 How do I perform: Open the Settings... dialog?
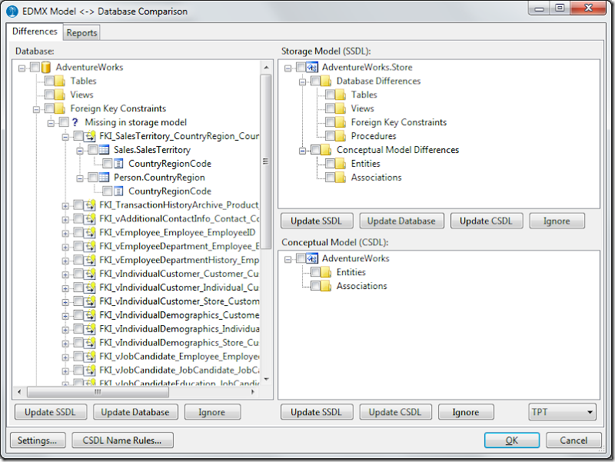(x=37, y=440)
